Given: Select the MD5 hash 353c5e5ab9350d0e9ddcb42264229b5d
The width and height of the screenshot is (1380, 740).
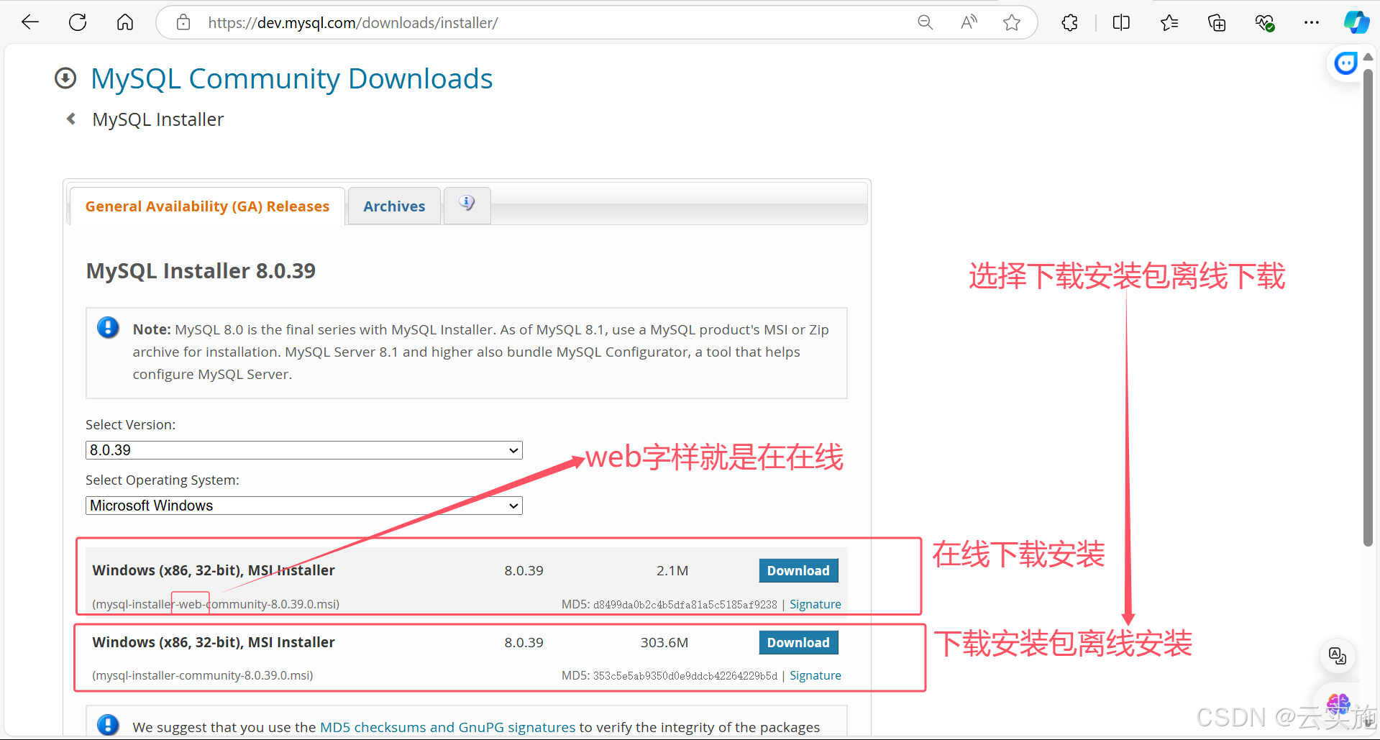Looking at the screenshot, I should (685, 676).
